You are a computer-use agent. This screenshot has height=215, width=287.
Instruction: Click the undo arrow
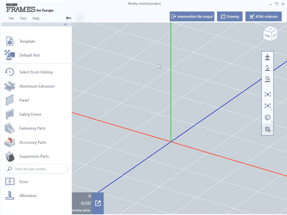69,18
